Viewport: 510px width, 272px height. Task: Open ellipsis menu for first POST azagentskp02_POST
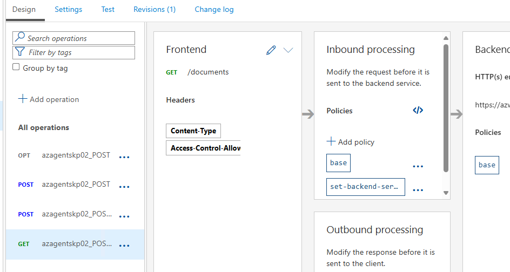124,187
